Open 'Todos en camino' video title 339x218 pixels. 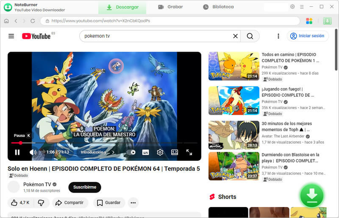coord(290,58)
